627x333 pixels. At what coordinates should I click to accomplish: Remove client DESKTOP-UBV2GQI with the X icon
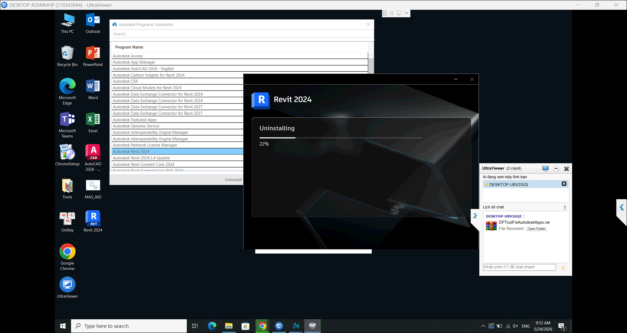click(564, 184)
